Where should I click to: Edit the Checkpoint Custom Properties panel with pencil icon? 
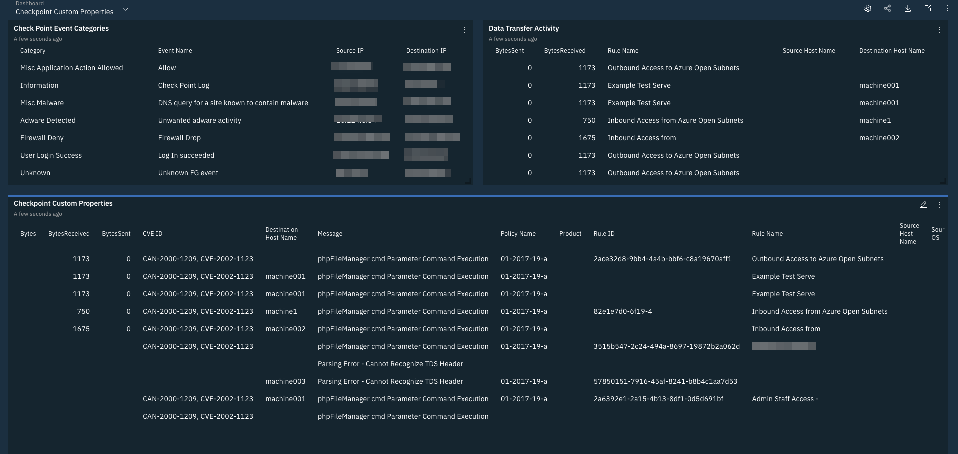(x=924, y=205)
